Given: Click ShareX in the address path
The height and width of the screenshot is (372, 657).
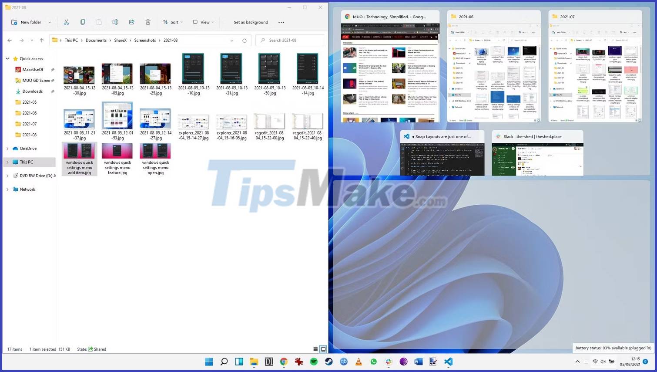Looking at the screenshot, I should (x=121, y=41).
